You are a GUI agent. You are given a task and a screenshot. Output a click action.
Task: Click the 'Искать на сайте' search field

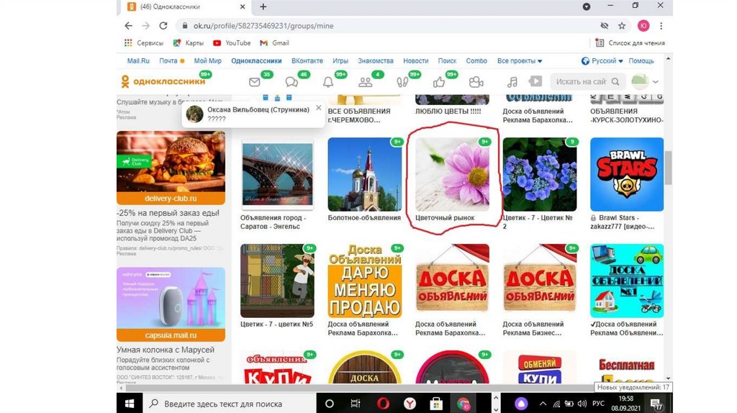582,82
